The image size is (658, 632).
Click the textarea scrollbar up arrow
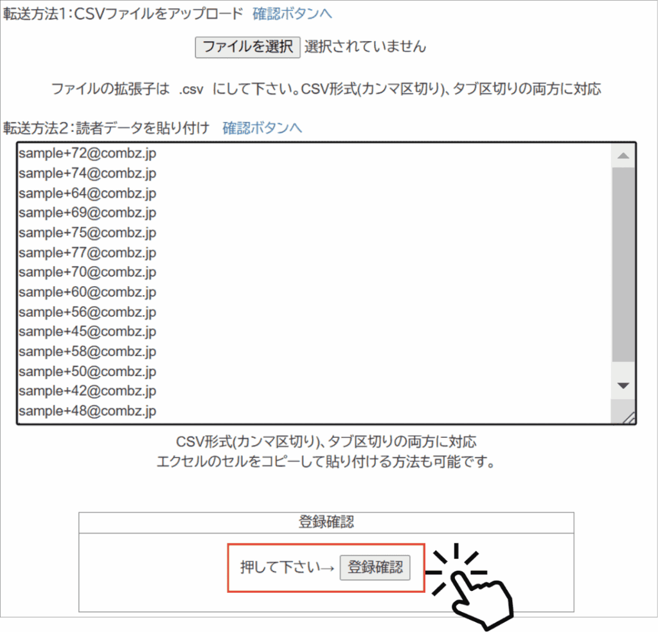[623, 156]
